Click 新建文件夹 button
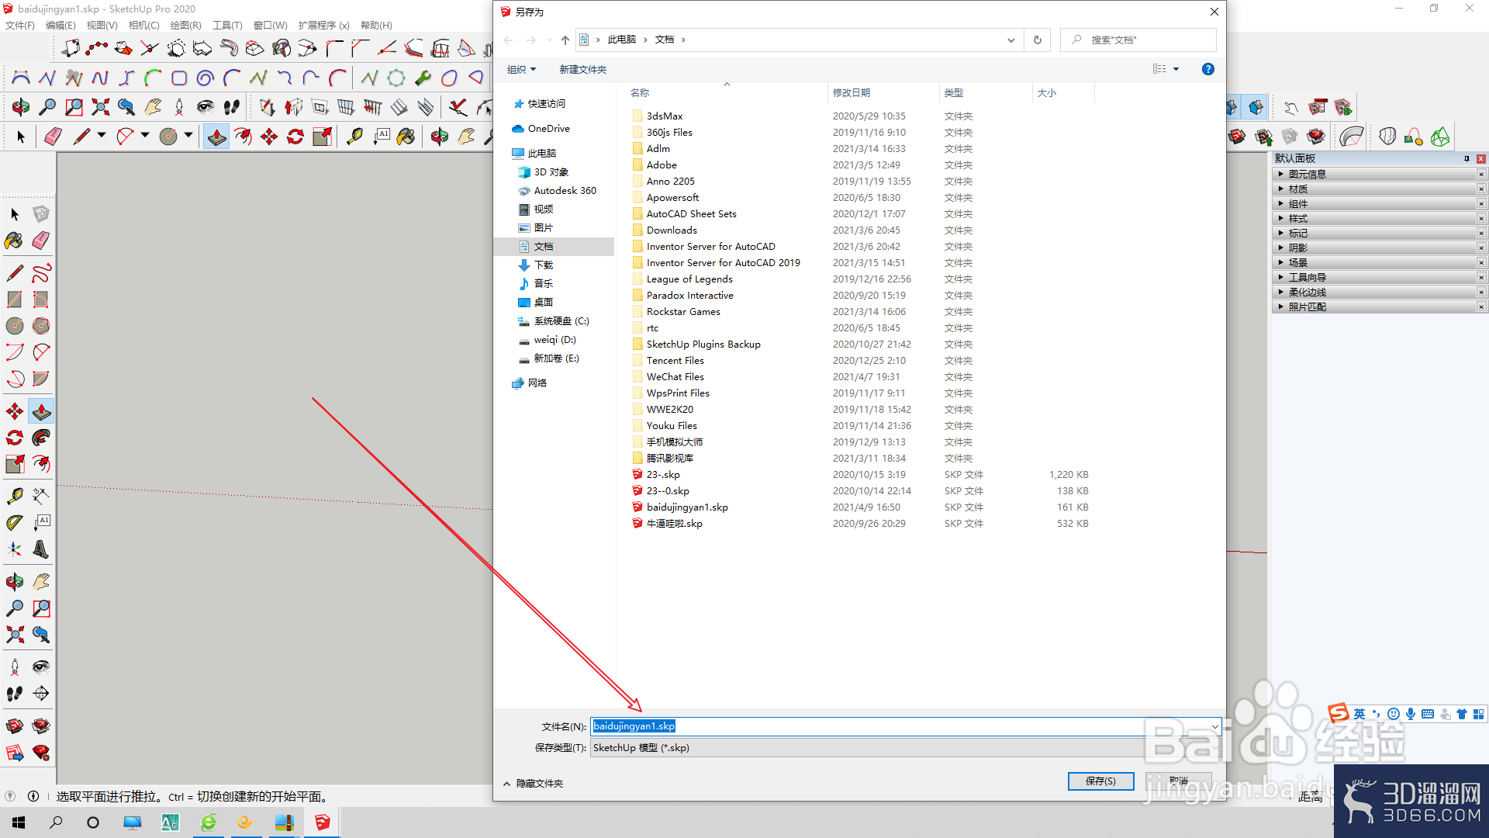1489x838 pixels. [x=582, y=69]
